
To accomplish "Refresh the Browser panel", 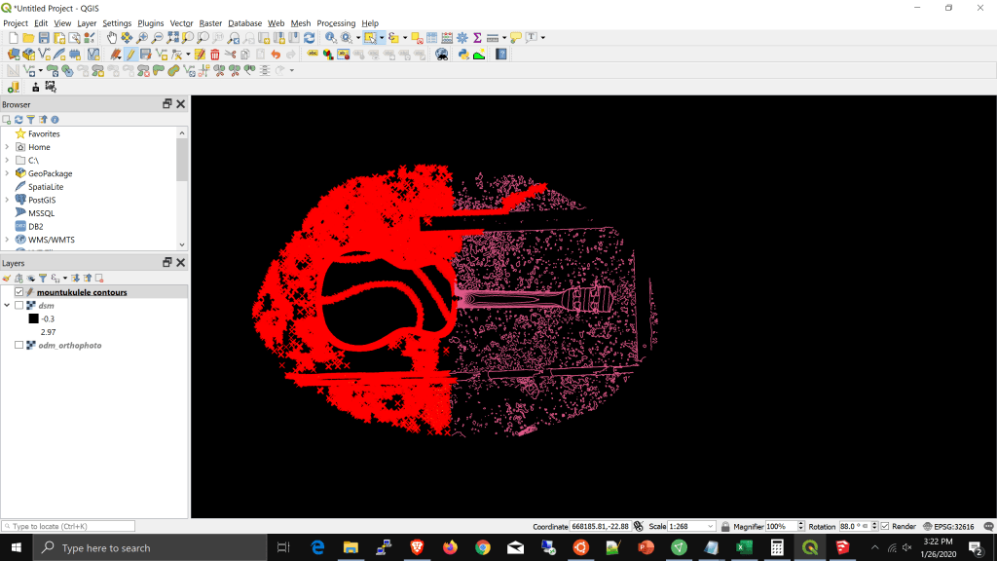I will pyautogui.click(x=18, y=119).
